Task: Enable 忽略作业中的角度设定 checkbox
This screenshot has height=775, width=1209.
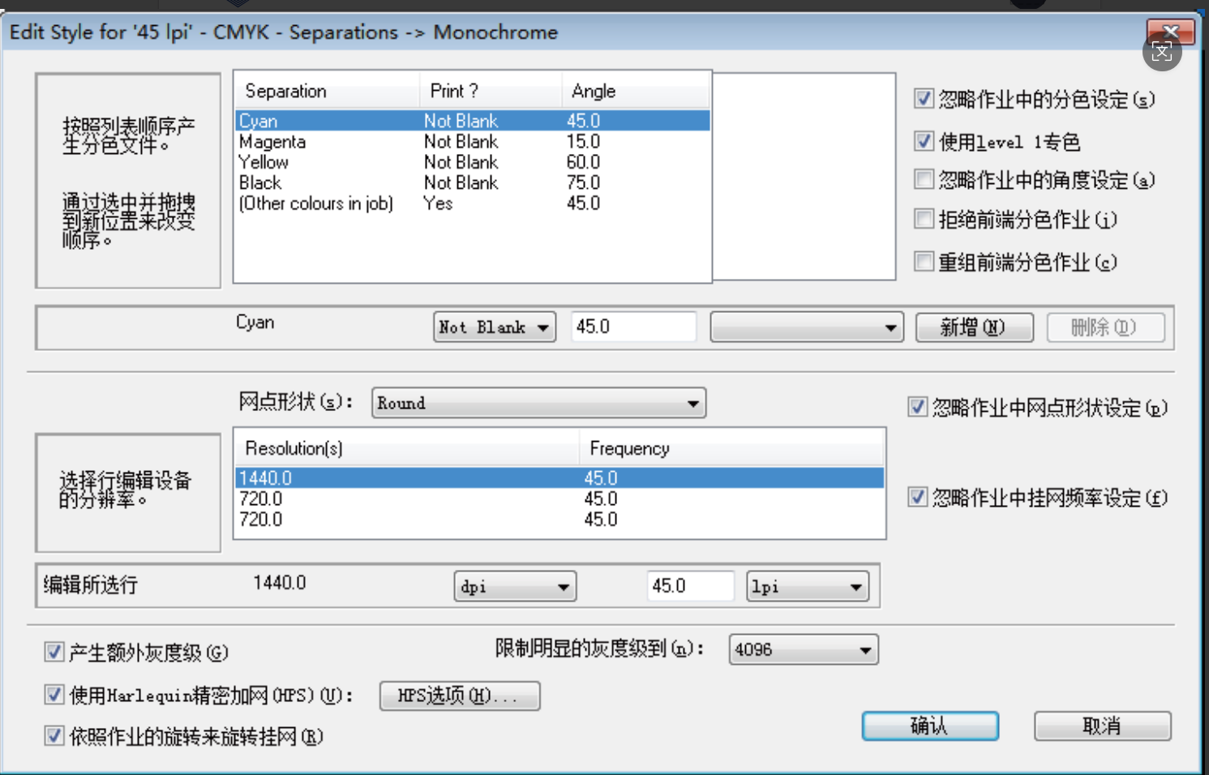Action: tap(924, 179)
